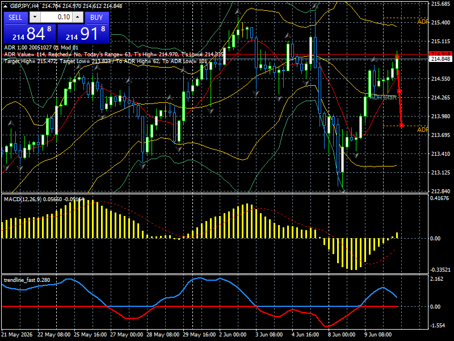Click the 214.848 current price tag
Screen dimensions: 454x341
point(441,59)
